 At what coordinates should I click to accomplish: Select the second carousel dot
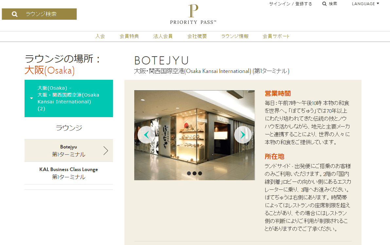pyautogui.click(x=195, y=173)
